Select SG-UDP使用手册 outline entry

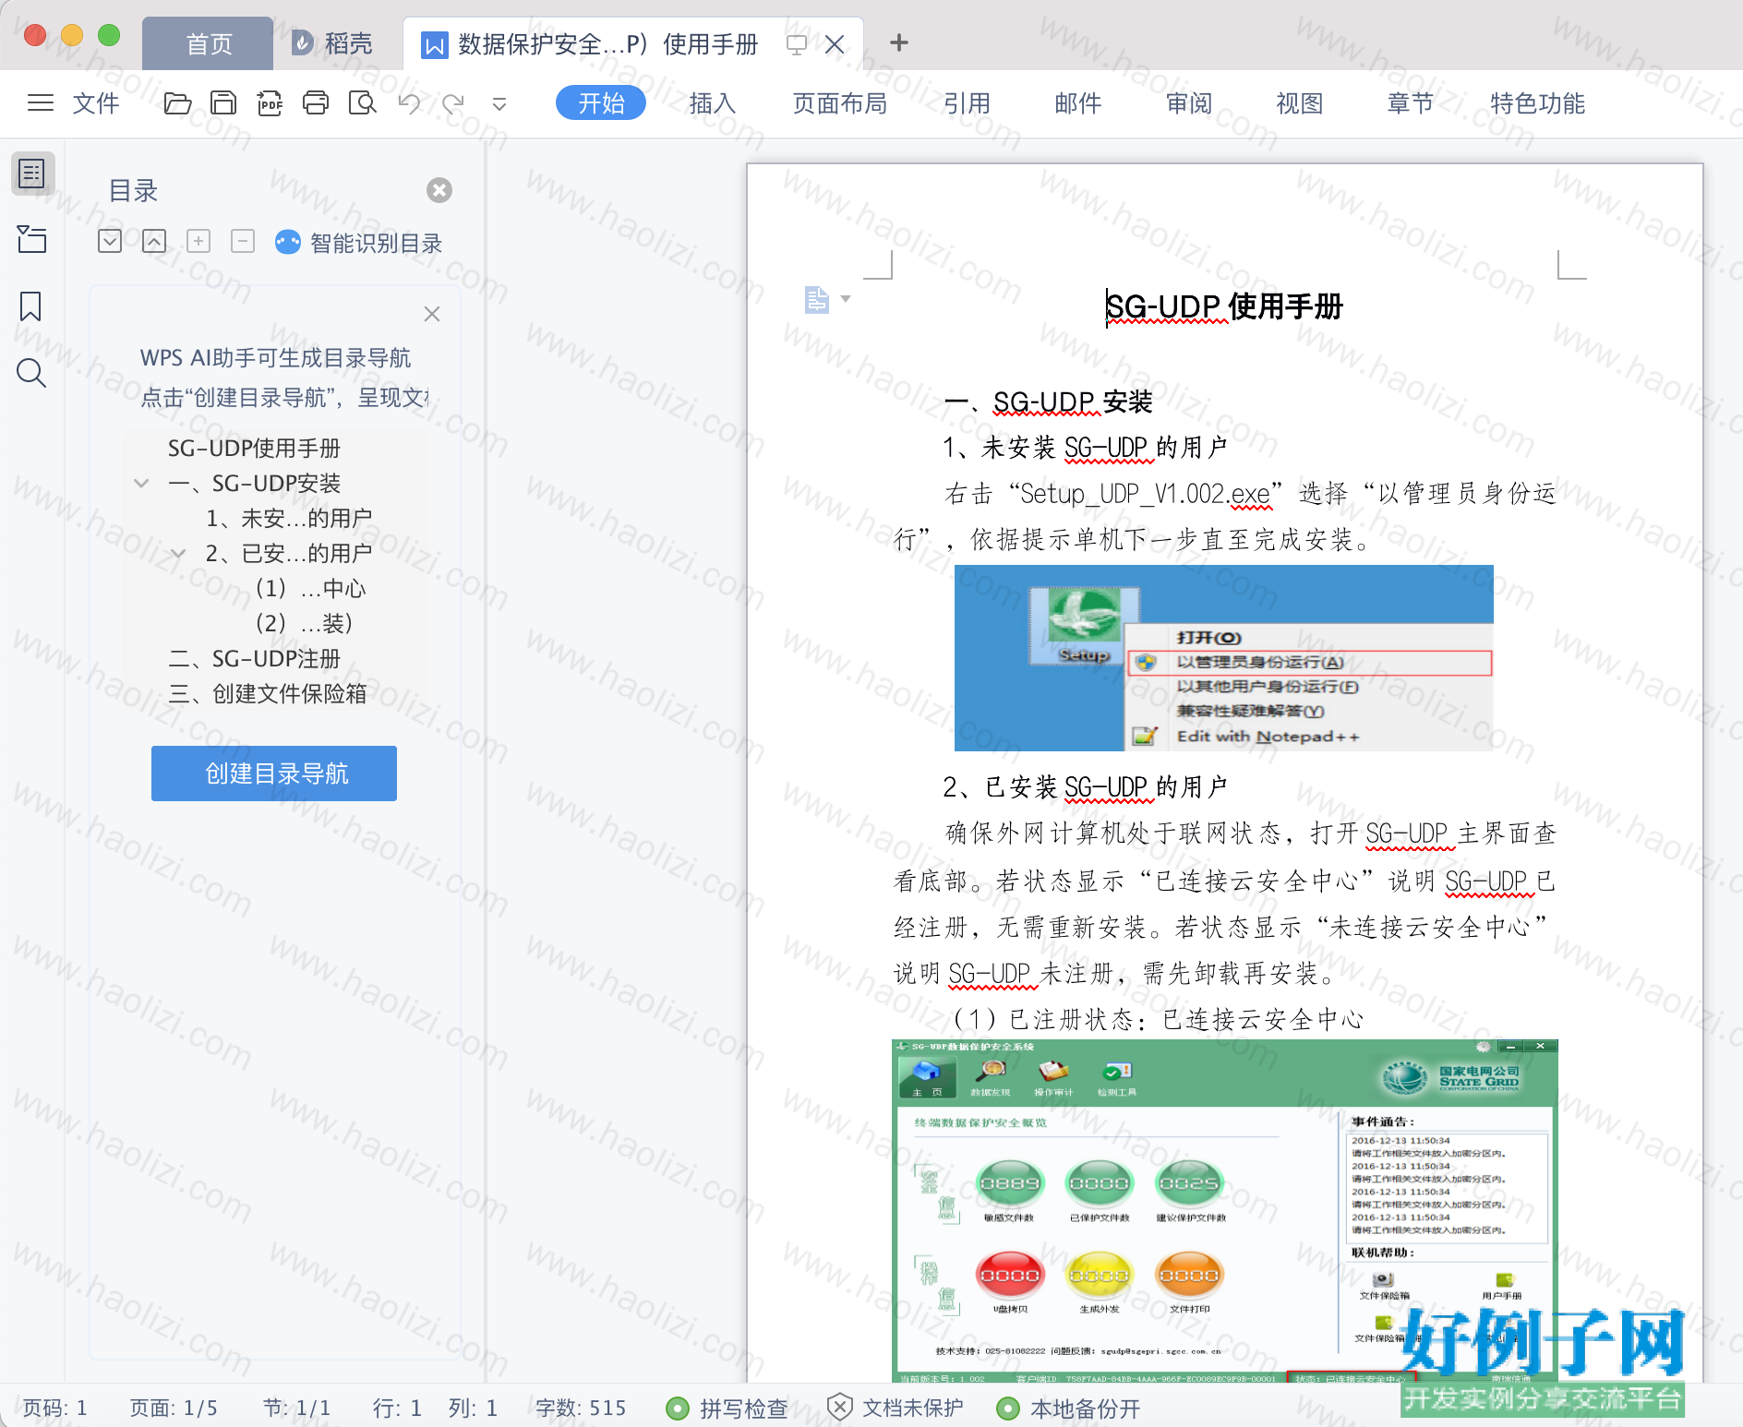tap(254, 449)
